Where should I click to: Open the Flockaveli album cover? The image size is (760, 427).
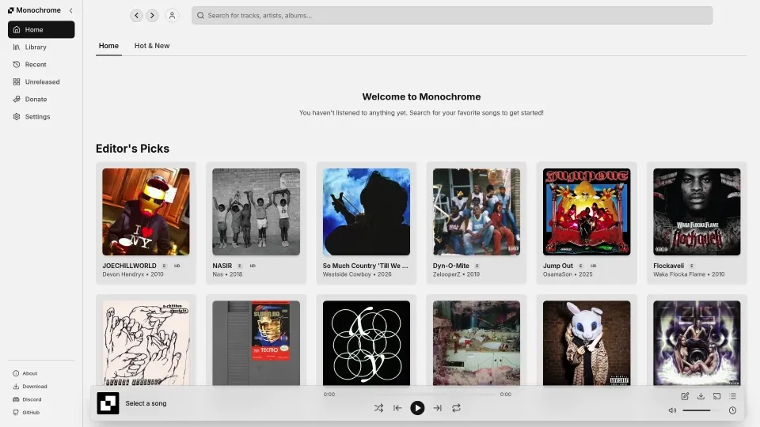(697, 212)
